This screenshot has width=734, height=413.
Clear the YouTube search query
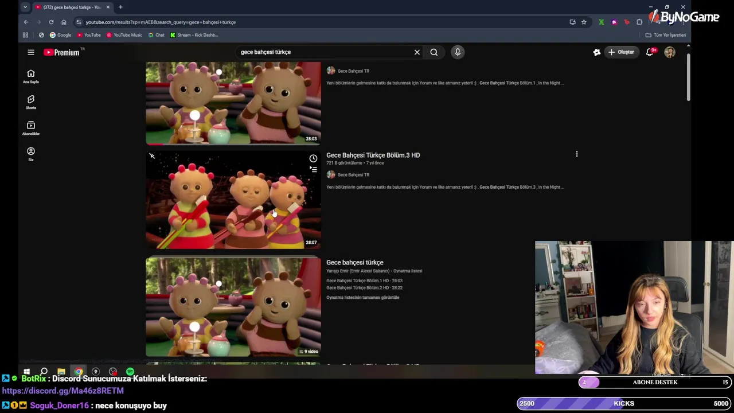point(417,52)
